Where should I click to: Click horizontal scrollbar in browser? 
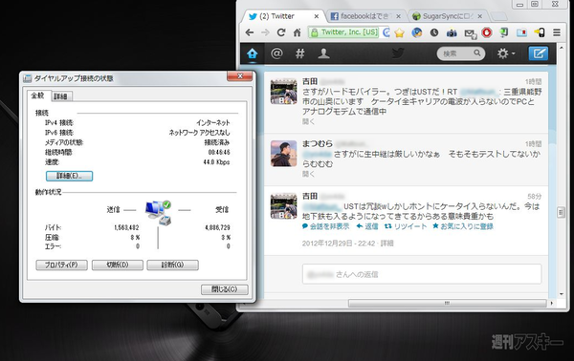pyautogui.click(x=447, y=304)
